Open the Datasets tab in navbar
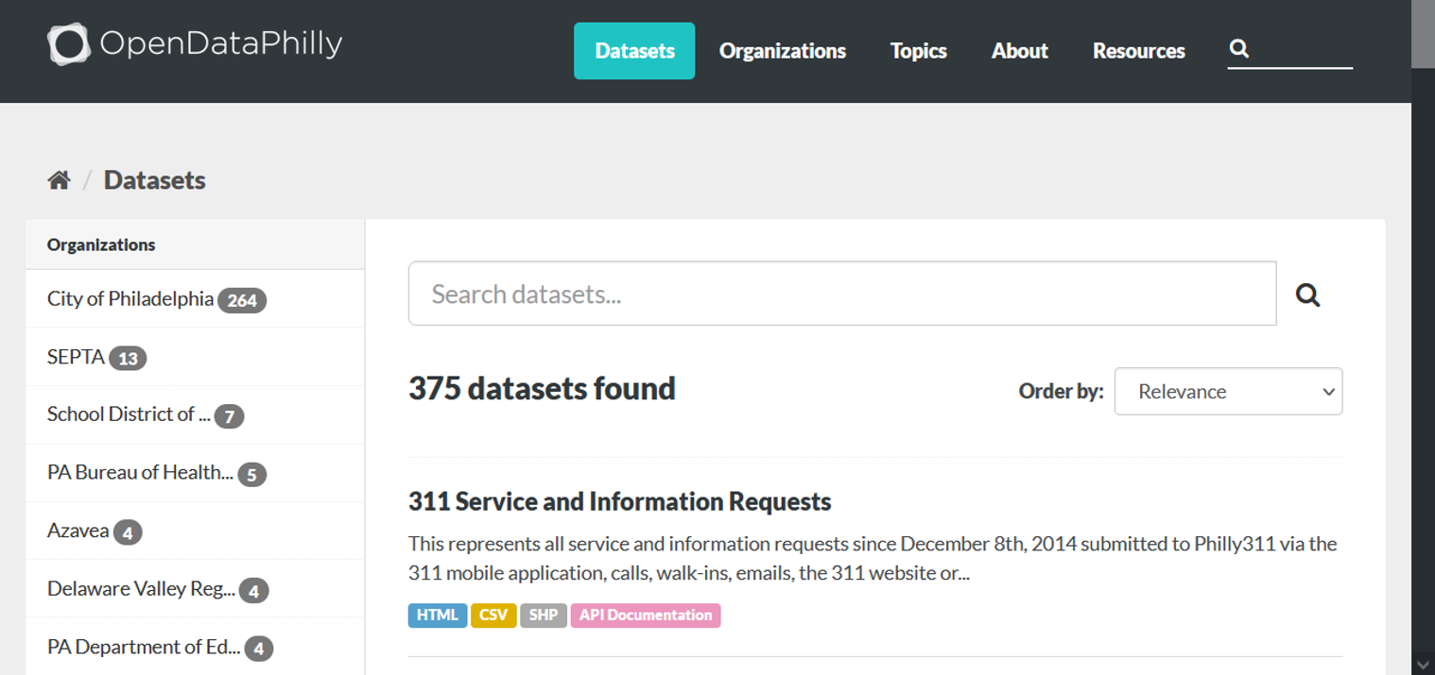 [x=634, y=51]
